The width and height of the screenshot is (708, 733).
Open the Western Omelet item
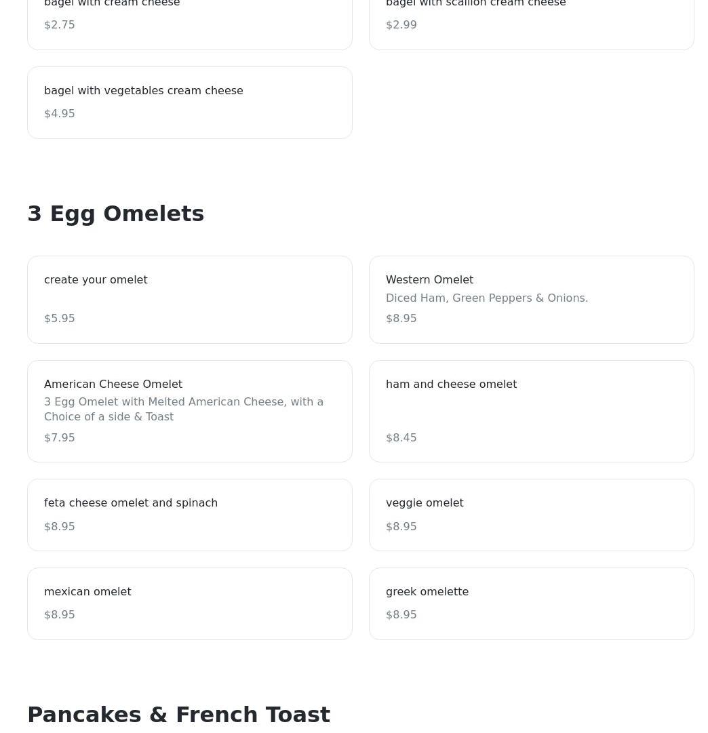531,300
